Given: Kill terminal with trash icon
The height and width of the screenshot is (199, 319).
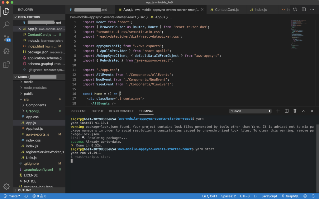Looking at the screenshot, I should [x=295, y=111].
